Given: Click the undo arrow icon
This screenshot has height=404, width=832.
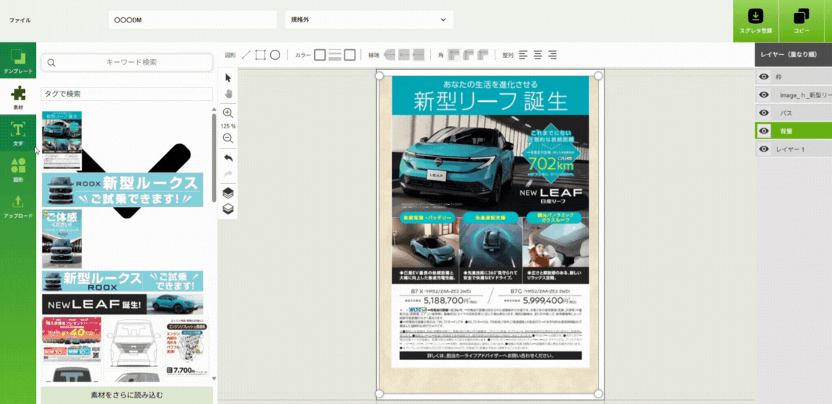Looking at the screenshot, I should [228, 157].
